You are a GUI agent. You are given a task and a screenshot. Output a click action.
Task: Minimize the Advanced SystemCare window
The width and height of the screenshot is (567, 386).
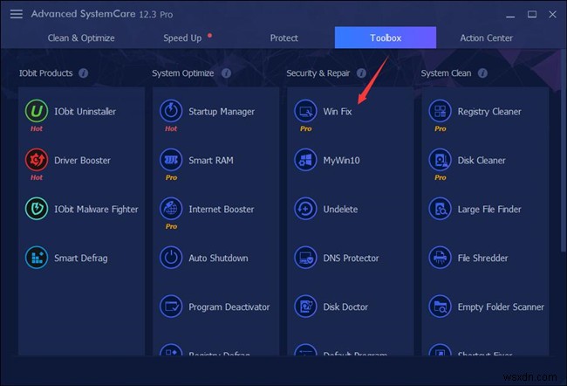510,15
